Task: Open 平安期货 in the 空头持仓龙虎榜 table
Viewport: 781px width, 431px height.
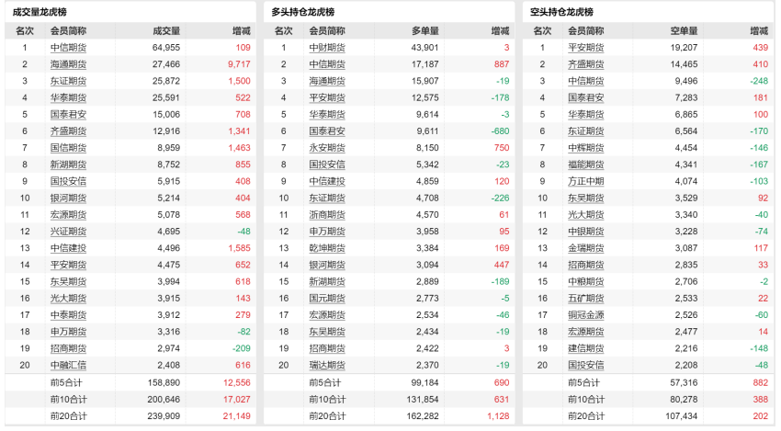Action: pyautogui.click(x=586, y=48)
